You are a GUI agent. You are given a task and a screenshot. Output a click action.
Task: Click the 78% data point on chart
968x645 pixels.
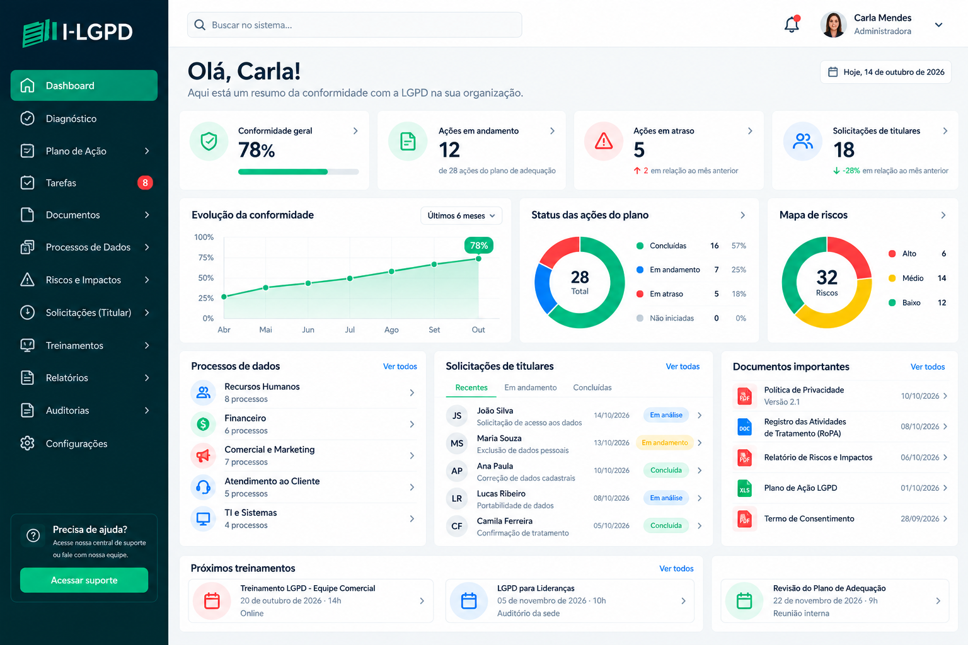[479, 259]
